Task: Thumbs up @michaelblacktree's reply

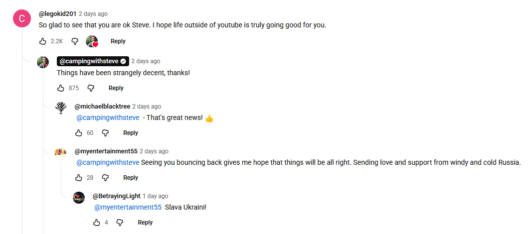Action: click(79, 133)
